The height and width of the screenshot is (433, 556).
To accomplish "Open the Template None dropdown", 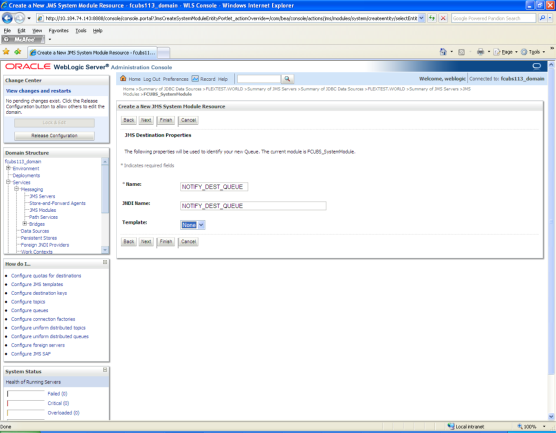I will (193, 225).
